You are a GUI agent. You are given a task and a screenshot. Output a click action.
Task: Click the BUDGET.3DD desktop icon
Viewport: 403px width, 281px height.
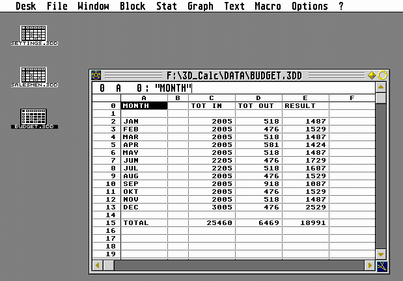(34, 117)
